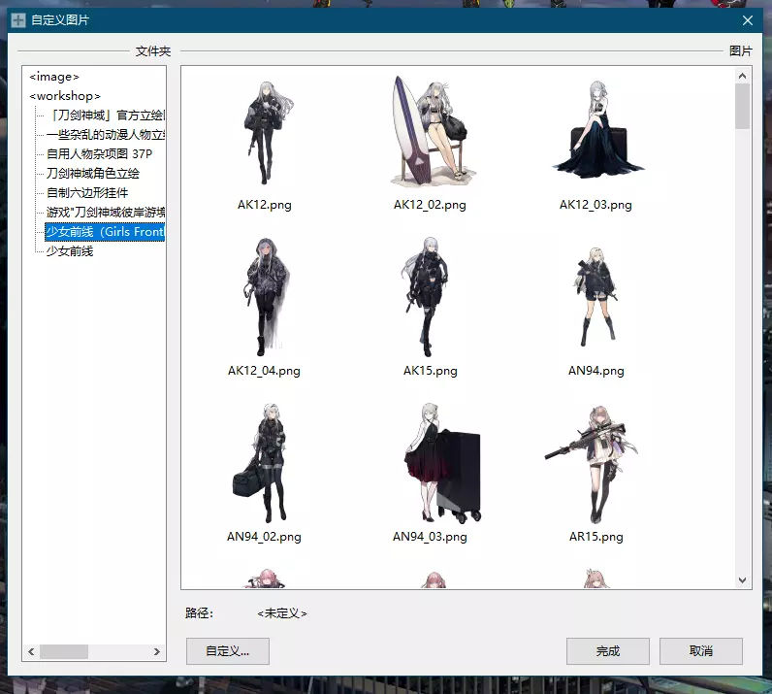772x694 pixels.
Task: Select the AN94_02.png thumbnail
Action: (261, 463)
